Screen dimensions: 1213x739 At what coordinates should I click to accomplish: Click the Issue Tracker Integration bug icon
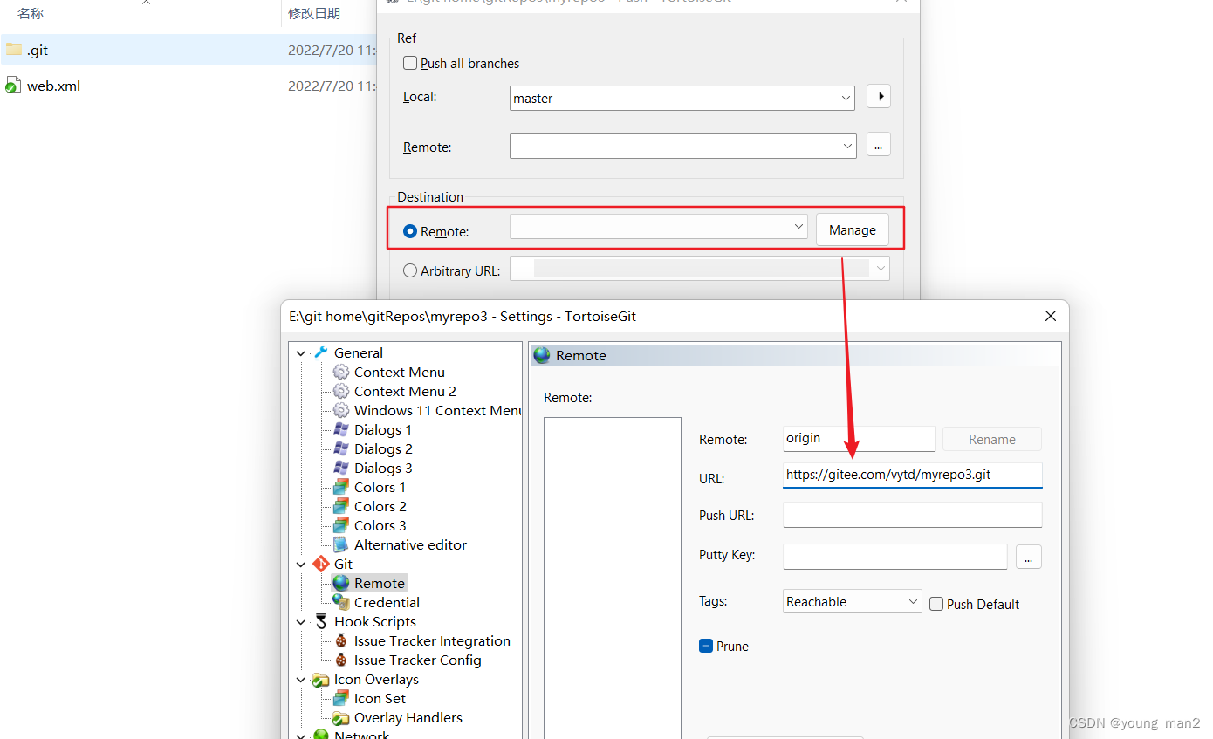click(341, 640)
